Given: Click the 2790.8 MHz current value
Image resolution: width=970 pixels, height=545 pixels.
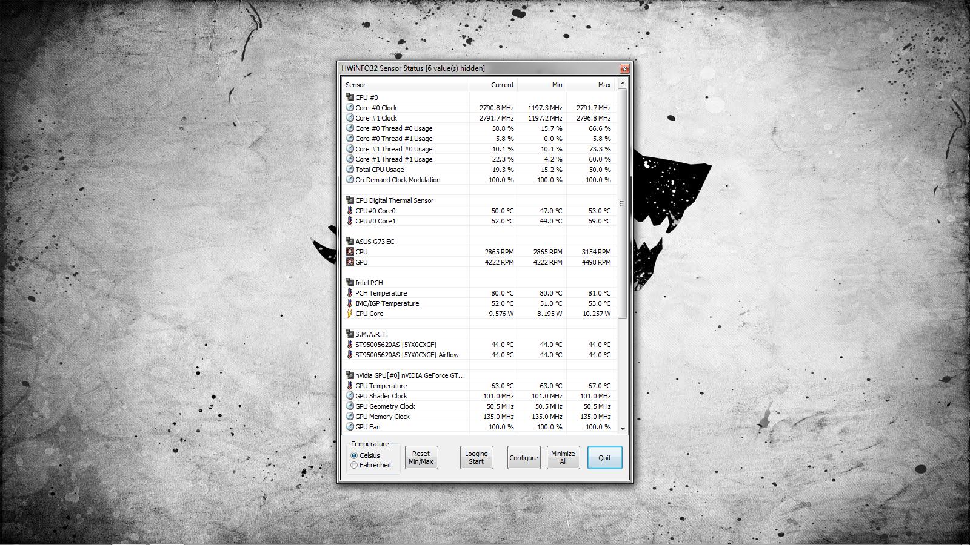Looking at the screenshot, I should 497,108.
